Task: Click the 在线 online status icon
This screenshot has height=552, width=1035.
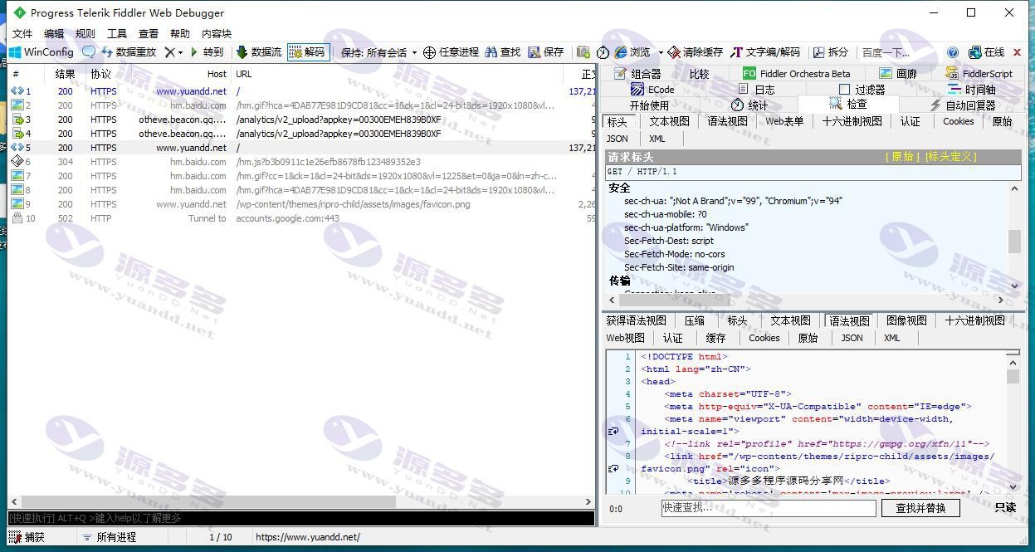Action: pos(986,51)
